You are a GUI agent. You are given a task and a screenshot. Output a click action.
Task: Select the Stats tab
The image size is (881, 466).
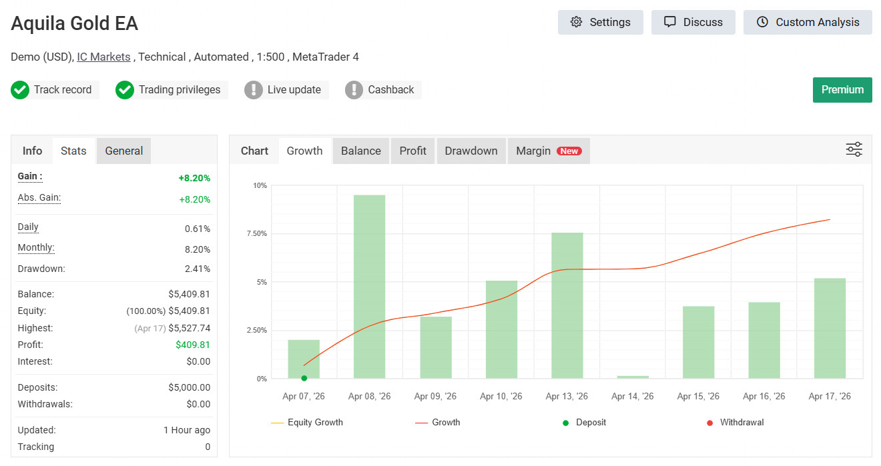coord(73,151)
